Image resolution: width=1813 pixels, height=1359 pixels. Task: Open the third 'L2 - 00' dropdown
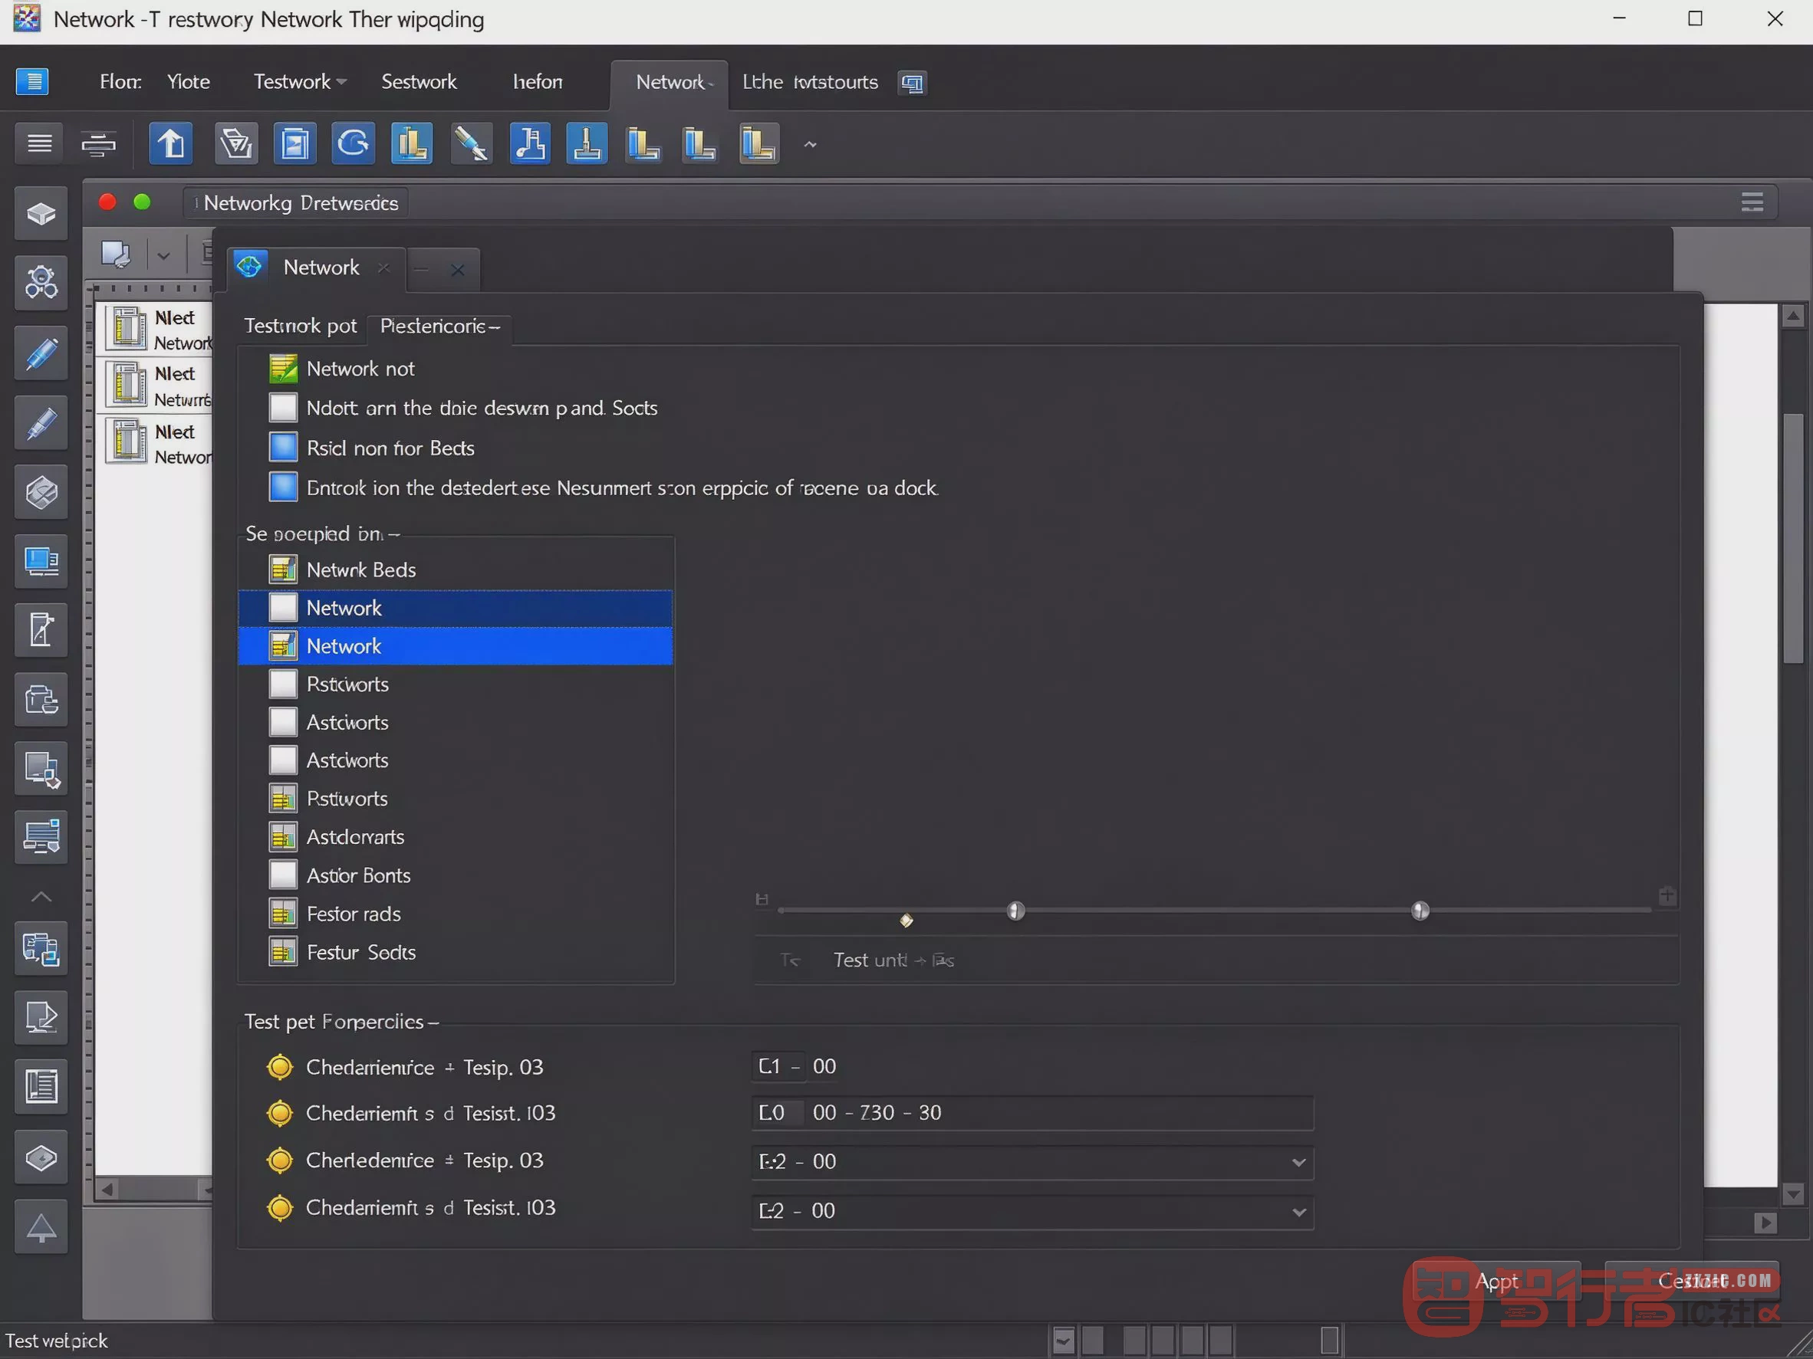1033,1161
